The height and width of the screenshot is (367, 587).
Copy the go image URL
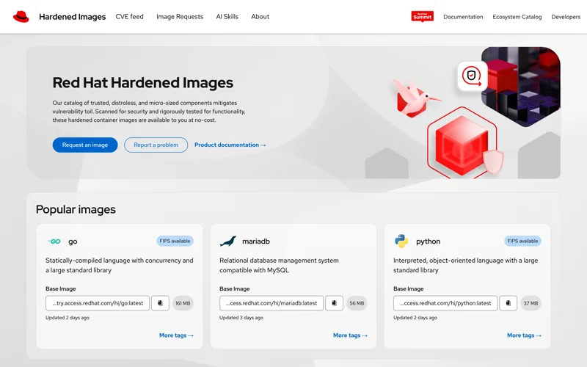coord(160,303)
